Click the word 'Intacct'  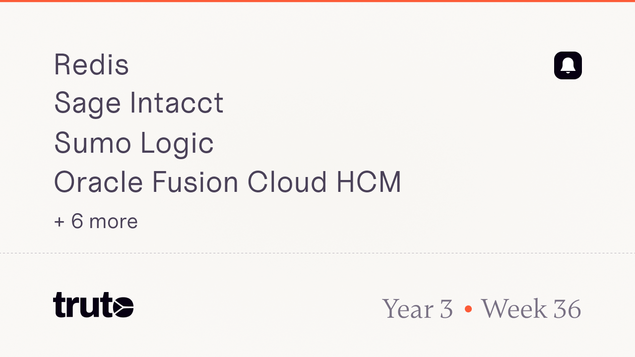pos(177,103)
